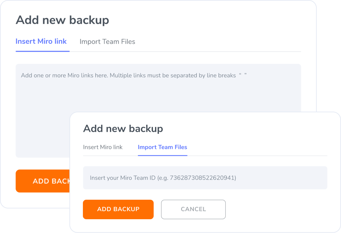Click the active blue Insert Miro link tab
Image resolution: width=341 pixels, height=233 pixels.
pyautogui.click(x=41, y=41)
